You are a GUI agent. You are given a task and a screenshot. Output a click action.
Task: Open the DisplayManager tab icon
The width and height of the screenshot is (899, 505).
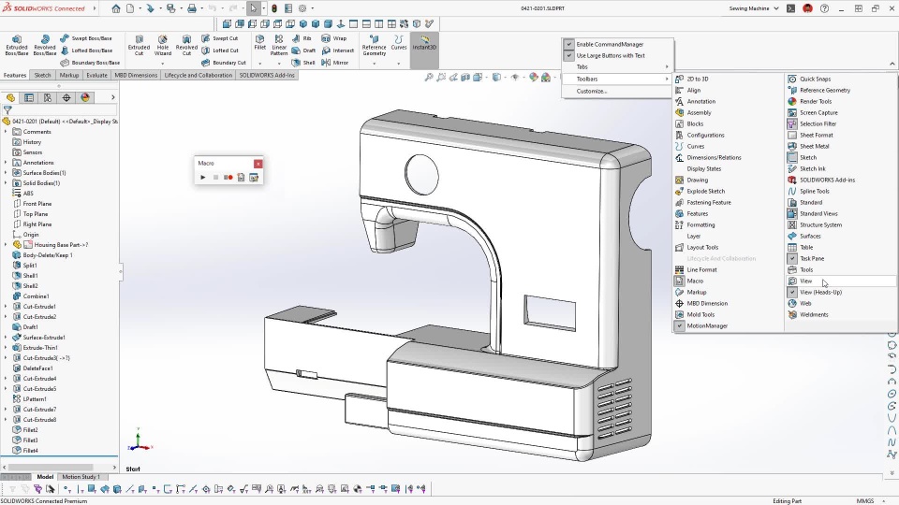[85, 97]
